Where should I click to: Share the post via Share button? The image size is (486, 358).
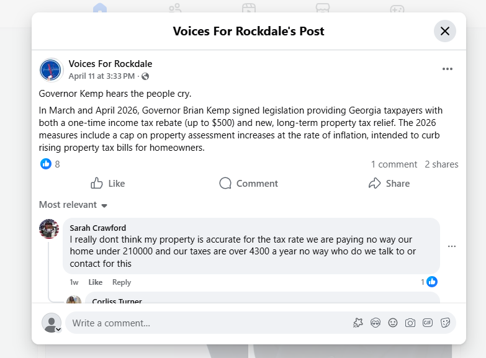pos(389,184)
